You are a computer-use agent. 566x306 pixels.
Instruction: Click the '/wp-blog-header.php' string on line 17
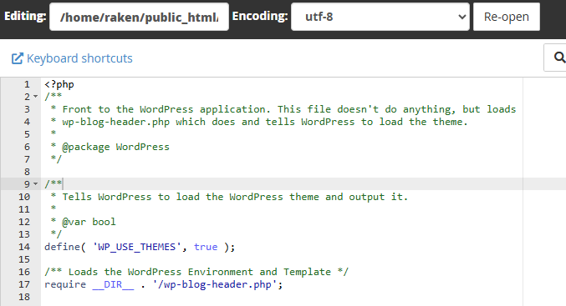coord(215,284)
